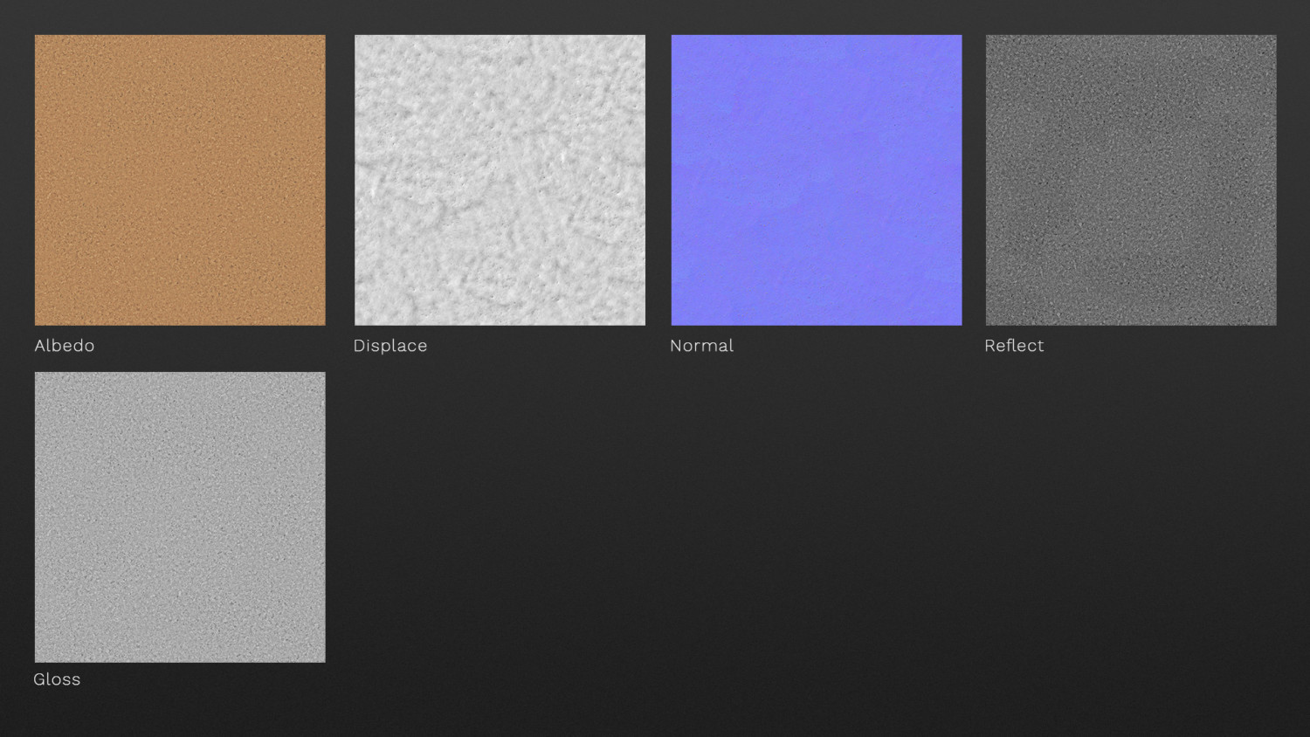
Task: Click the "Albedo" label text
Action: coord(65,346)
